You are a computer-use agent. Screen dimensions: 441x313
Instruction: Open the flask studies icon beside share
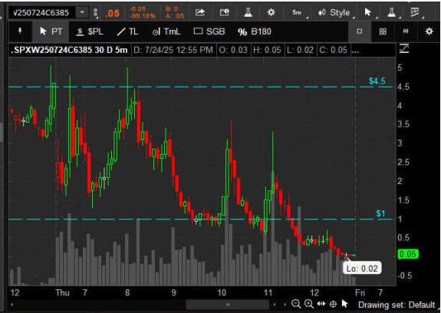248,12
